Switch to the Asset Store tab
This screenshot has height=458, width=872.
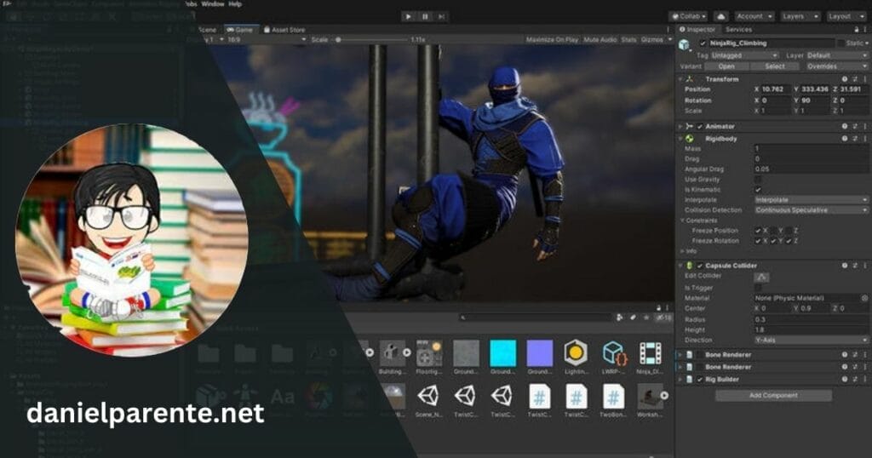point(284,30)
